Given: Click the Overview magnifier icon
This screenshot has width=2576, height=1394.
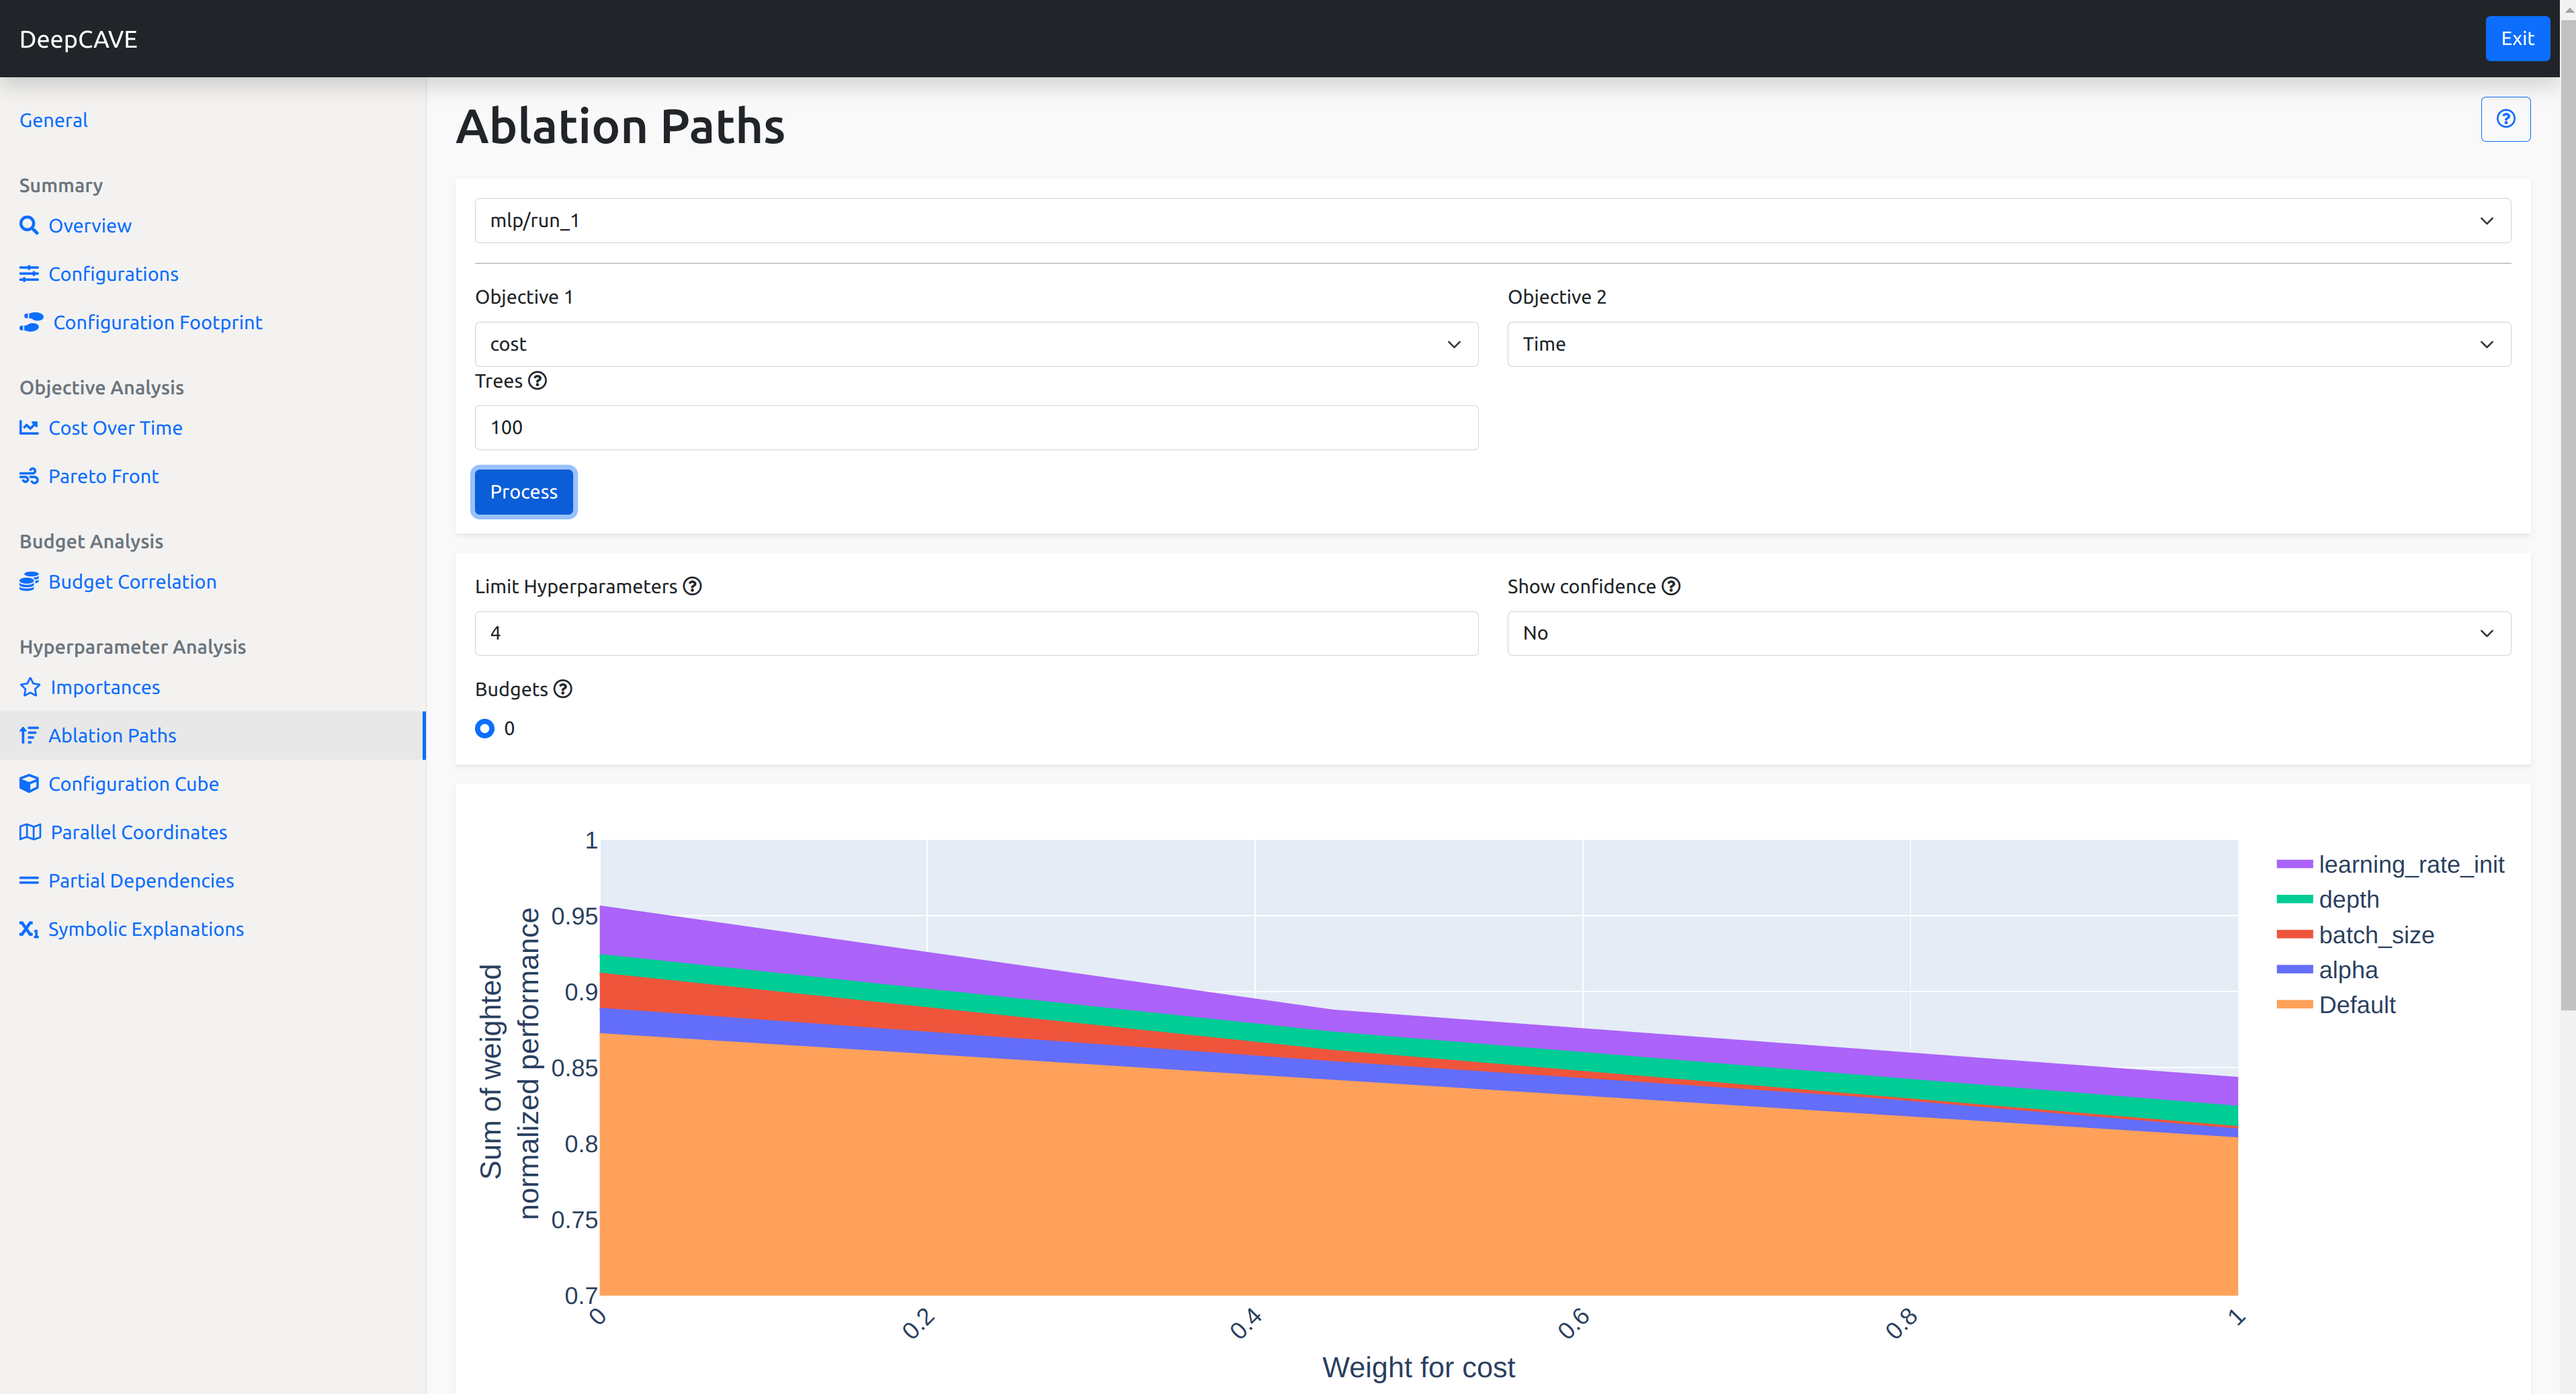Looking at the screenshot, I should pyautogui.click(x=29, y=225).
